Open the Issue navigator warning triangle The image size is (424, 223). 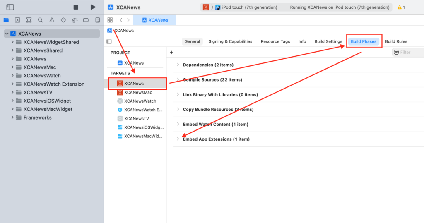point(52,20)
